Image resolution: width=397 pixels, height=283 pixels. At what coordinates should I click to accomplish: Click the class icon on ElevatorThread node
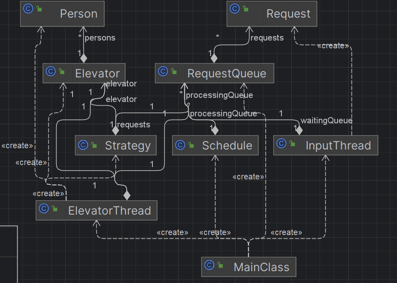click(44, 208)
